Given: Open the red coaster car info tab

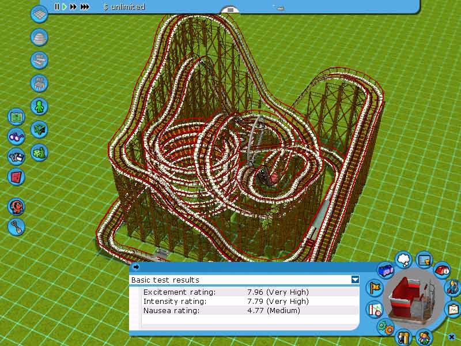Looking at the screenshot, I should coord(443,269).
